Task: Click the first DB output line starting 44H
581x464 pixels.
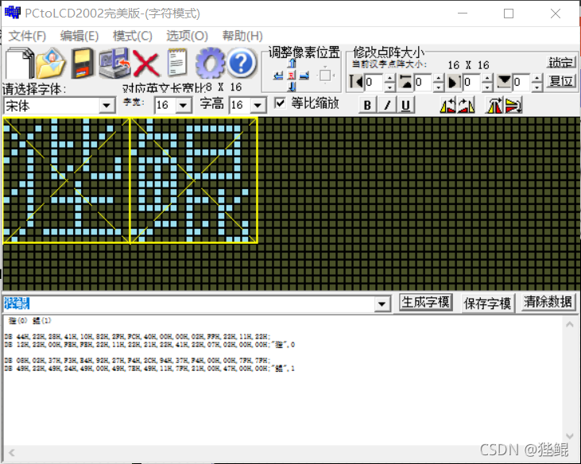Action: [x=137, y=337]
